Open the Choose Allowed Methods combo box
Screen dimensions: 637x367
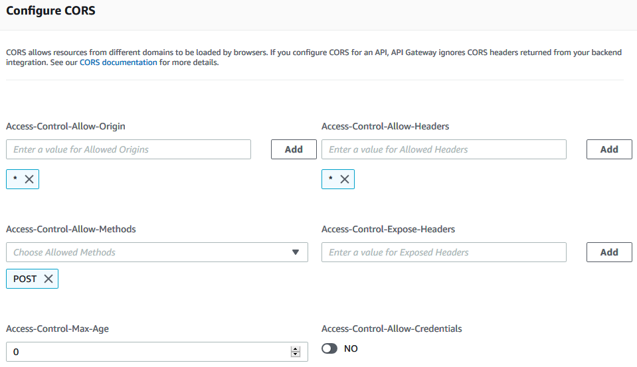pos(146,252)
